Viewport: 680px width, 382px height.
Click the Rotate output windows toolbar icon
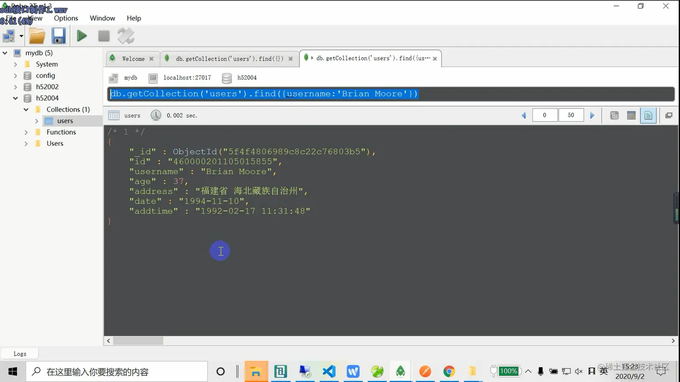(125, 36)
